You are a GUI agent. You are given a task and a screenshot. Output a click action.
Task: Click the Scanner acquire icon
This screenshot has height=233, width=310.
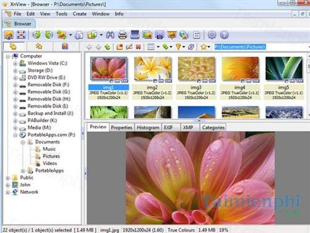click(135, 35)
